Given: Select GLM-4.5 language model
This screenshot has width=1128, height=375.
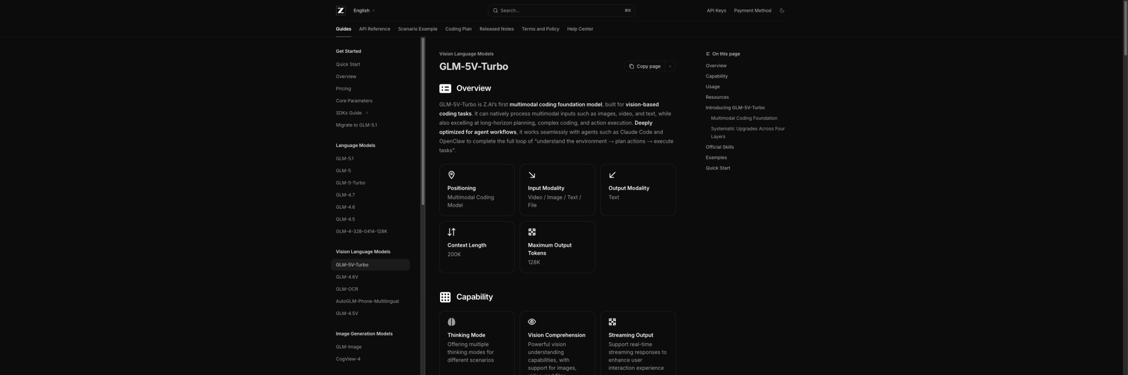Looking at the screenshot, I should tap(345, 219).
